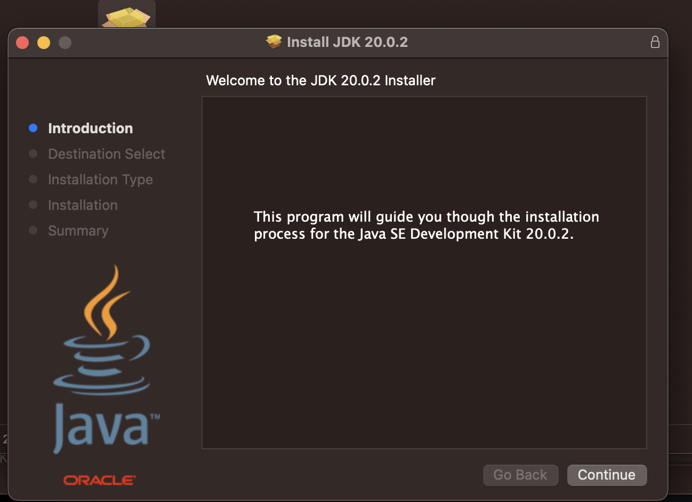Select the Summary step in sidebar
This screenshot has height=502, width=692.
(78, 231)
